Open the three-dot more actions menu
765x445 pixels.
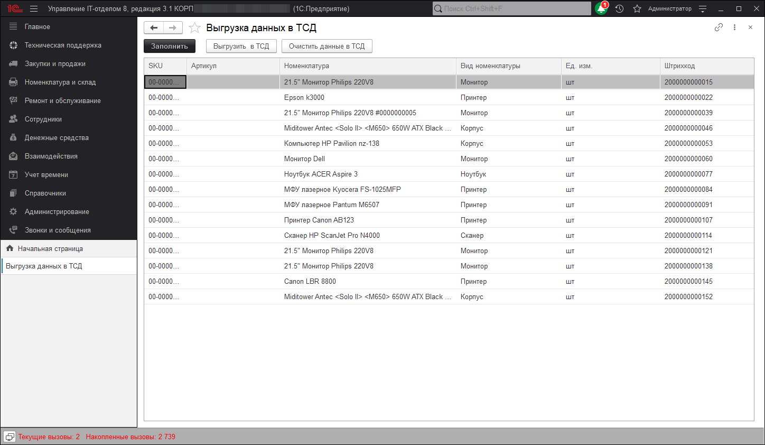pos(734,27)
